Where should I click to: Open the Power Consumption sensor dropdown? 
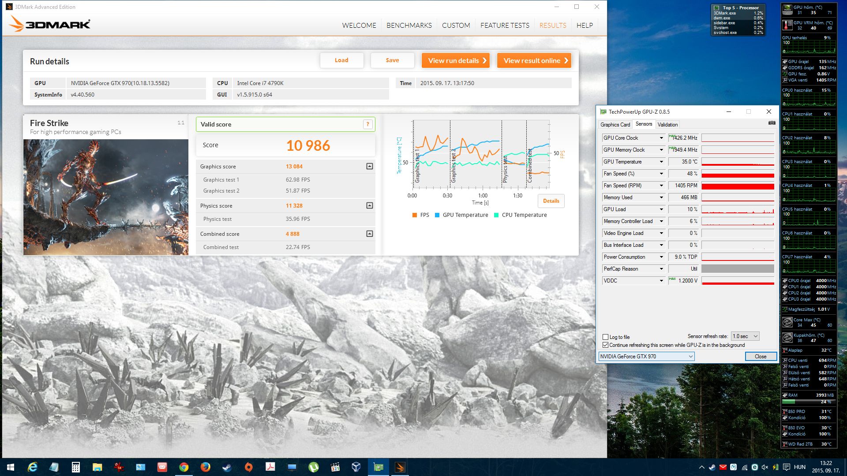click(x=661, y=257)
